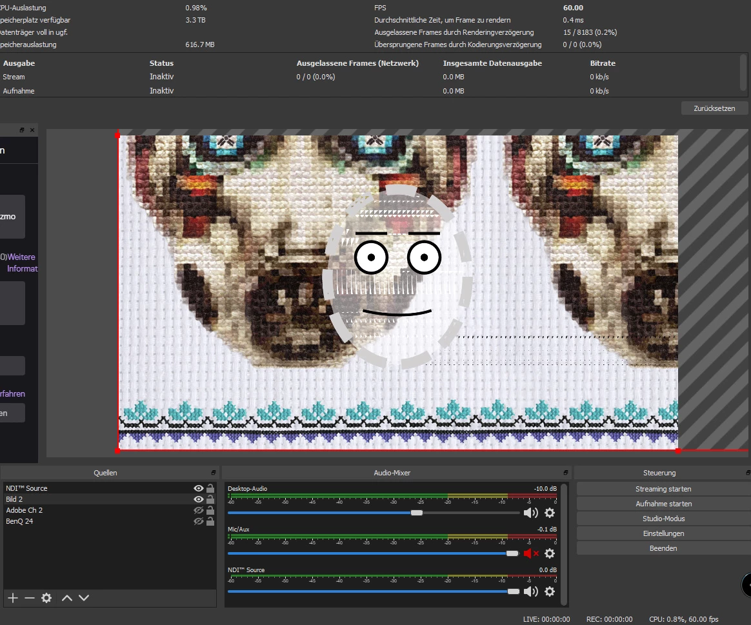Click the Mic/Aux -0.1 dB level label
Screen dimensions: 751x625
547,529
